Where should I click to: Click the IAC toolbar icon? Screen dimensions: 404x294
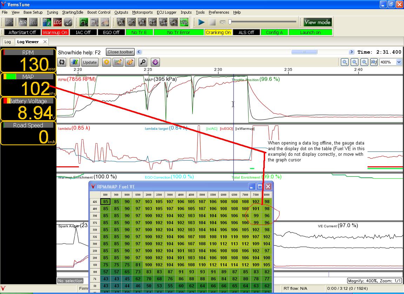[173, 22]
